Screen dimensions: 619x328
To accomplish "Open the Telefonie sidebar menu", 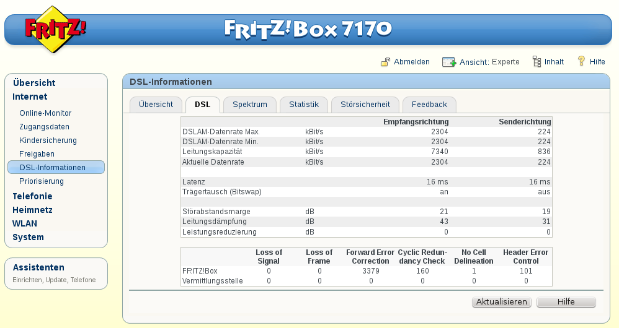I will tap(32, 196).
